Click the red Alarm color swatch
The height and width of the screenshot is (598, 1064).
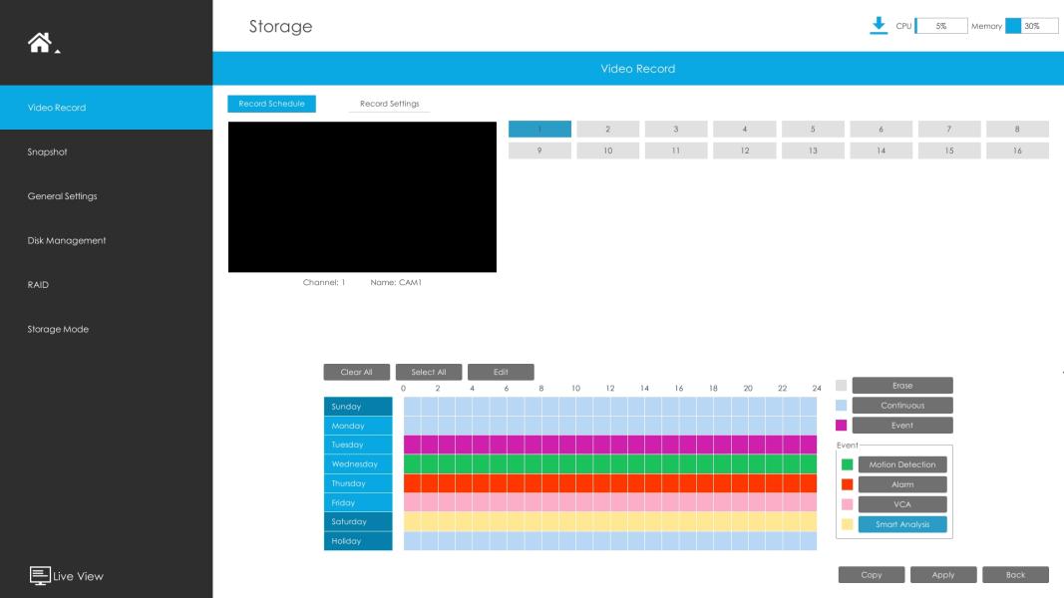(x=847, y=484)
